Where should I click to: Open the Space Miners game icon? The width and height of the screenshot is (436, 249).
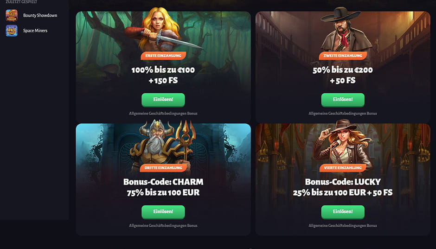[x=12, y=31]
